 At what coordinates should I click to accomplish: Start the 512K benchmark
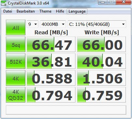(x=16, y=61)
